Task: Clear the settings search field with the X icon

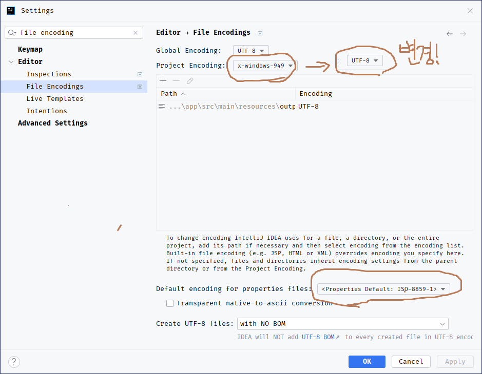Action: (135, 33)
